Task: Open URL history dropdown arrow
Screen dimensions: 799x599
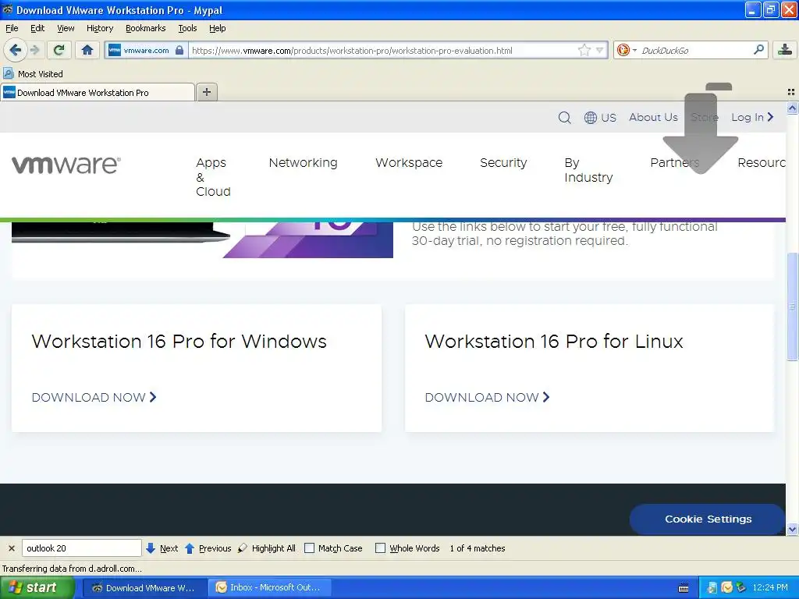Action: (x=600, y=50)
